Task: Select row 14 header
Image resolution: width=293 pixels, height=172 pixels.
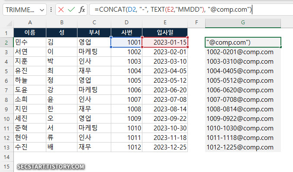Action: 6,157
